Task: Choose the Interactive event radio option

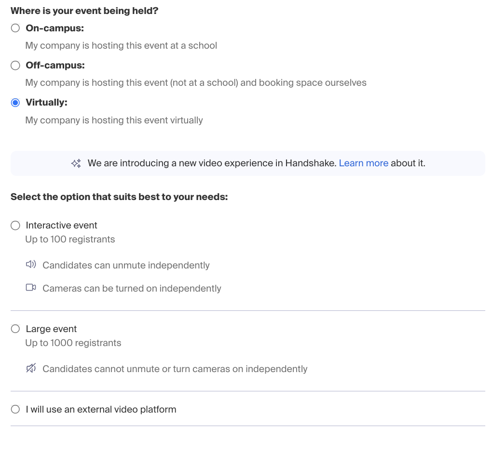Action: (x=15, y=225)
